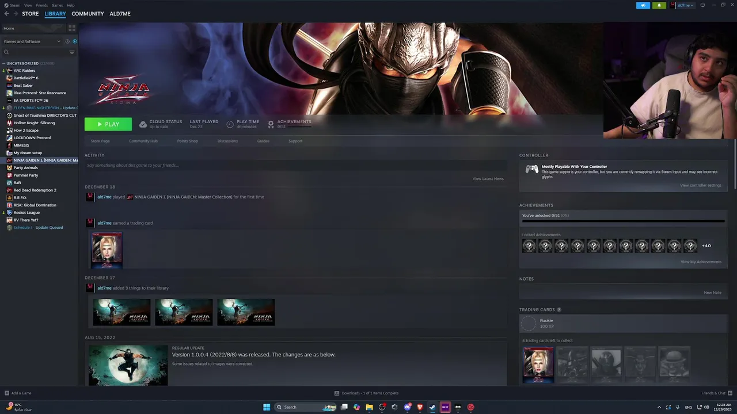This screenshot has height=414, width=737.
Task: Go forward with the right arrow
Action: (16, 14)
